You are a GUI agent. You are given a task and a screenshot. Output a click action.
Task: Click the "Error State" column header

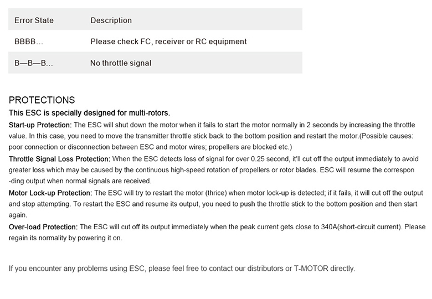pos(34,20)
